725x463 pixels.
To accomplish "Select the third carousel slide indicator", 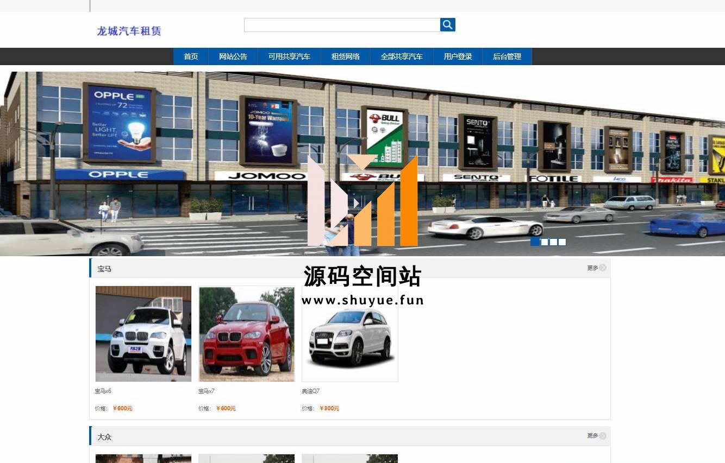I will [x=553, y=242].
